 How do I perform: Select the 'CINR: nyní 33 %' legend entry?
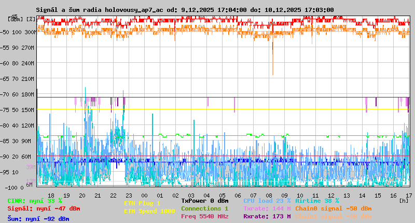[35, 201]
